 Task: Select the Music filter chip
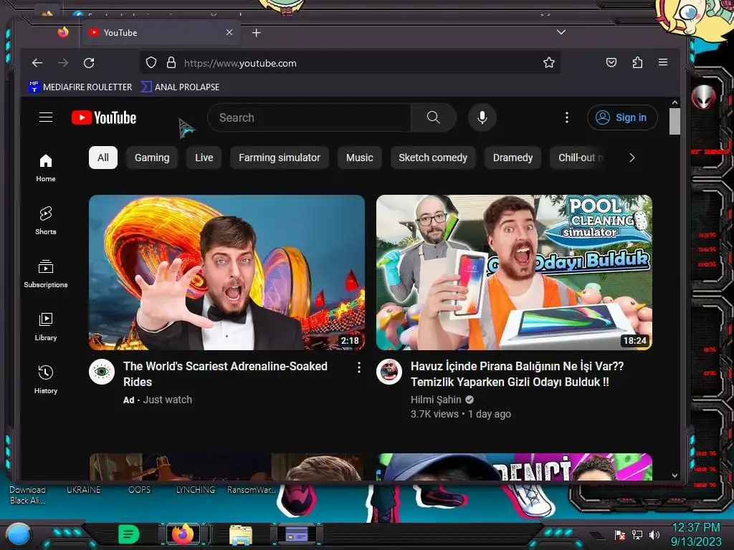pos(360,158)
